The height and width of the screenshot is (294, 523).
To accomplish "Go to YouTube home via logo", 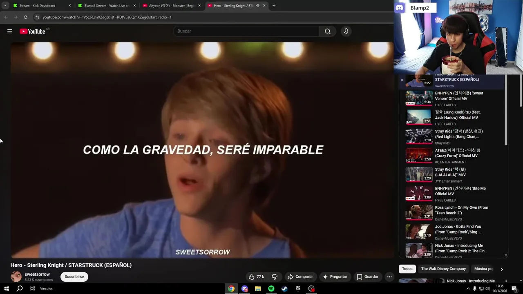I will point(32,31).
